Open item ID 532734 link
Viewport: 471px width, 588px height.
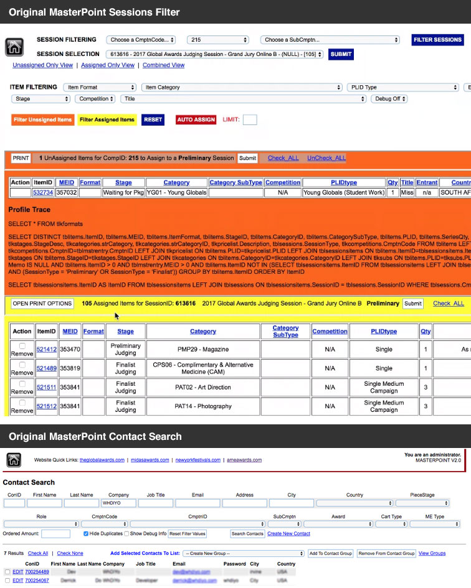[x=42, y=192]
